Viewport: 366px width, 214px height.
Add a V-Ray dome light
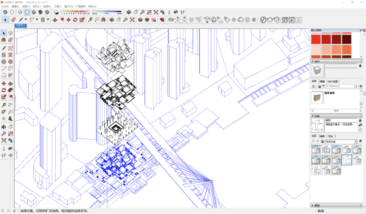click(240, 20)
